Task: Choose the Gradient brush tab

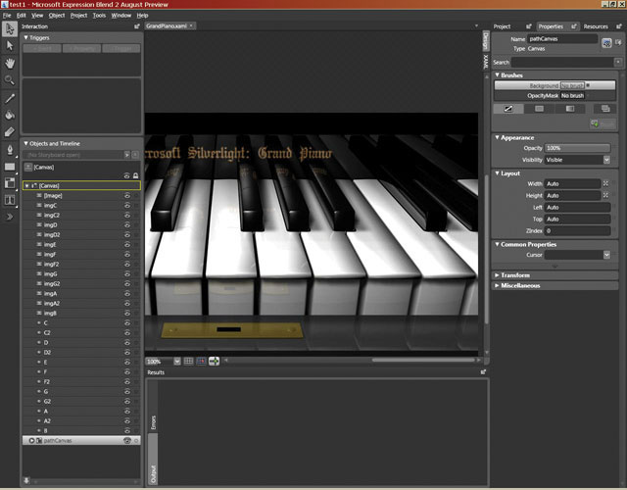Action: (570, 109)
